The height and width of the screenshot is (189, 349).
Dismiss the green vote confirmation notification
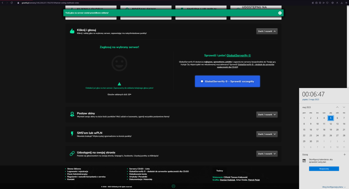[280, 13]
